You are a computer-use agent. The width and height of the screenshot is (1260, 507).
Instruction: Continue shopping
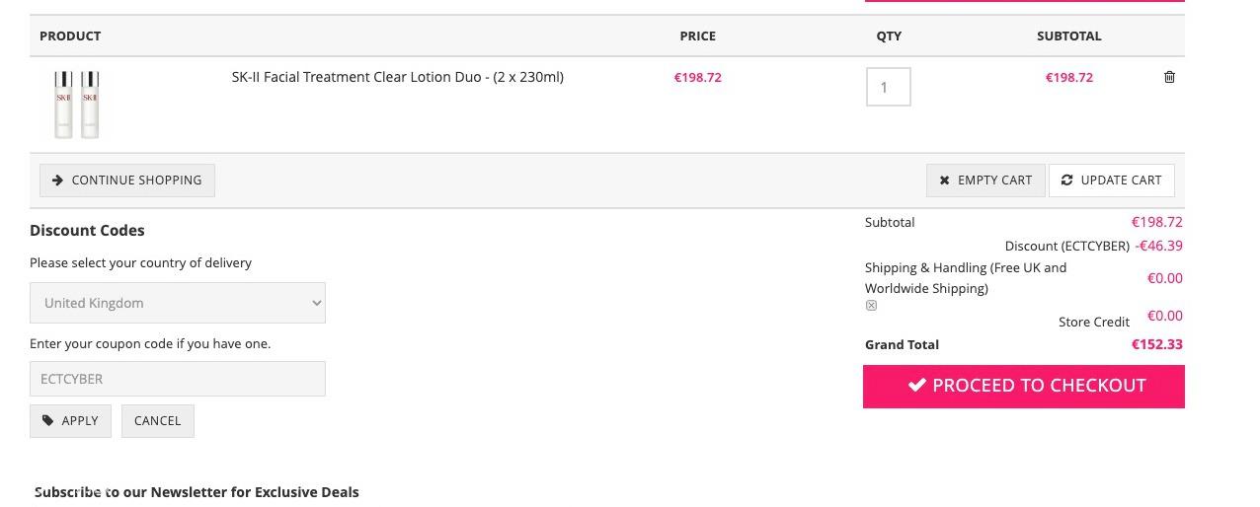point(127,181)
